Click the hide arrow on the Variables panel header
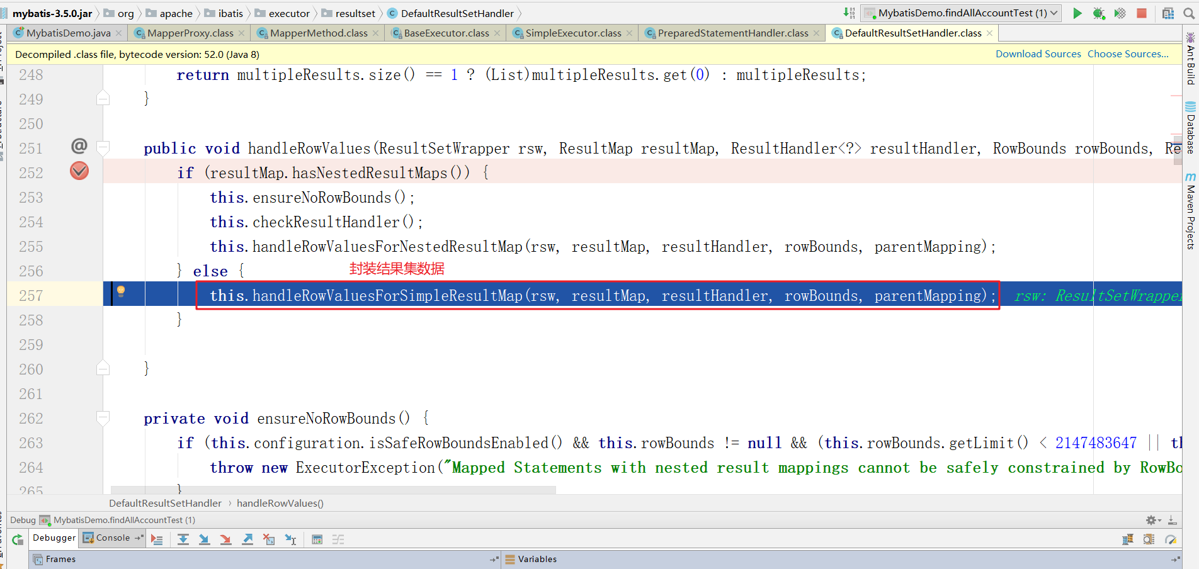The width and height of the screenshot is (1199, 569). pos(1175,560)
